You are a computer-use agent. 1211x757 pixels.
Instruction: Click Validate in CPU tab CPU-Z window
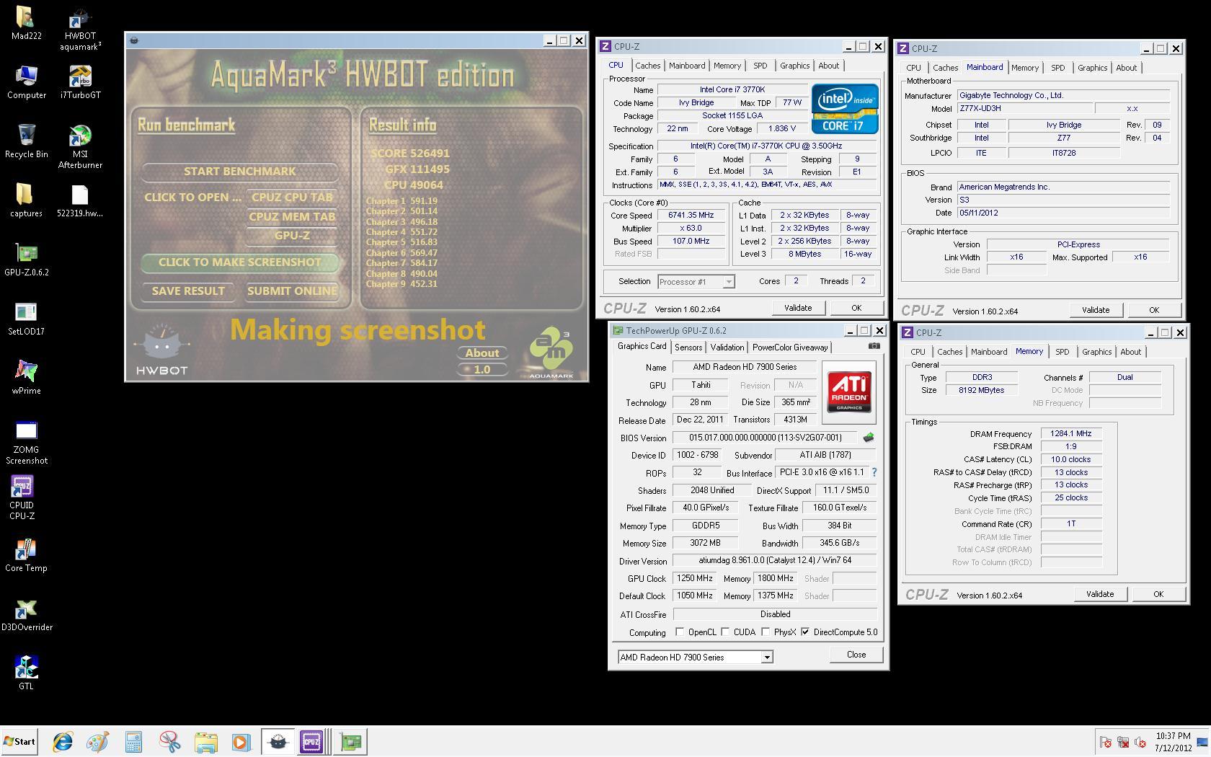[798, 308]
